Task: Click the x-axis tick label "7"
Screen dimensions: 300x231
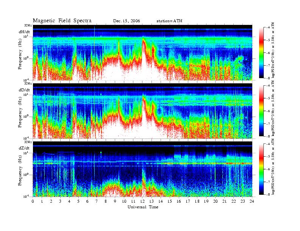Action: pyautogui.click(x=97, y=202)
